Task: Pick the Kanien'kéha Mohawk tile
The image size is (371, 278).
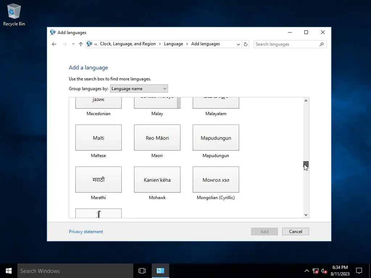Action: tap(157, 180)
